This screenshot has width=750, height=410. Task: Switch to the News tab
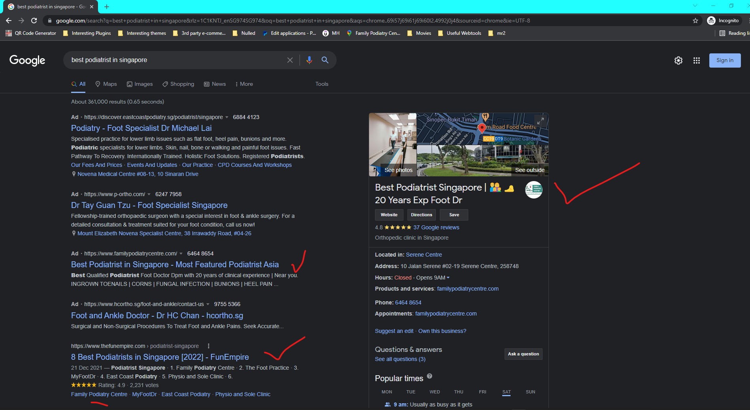pos(215,84)
